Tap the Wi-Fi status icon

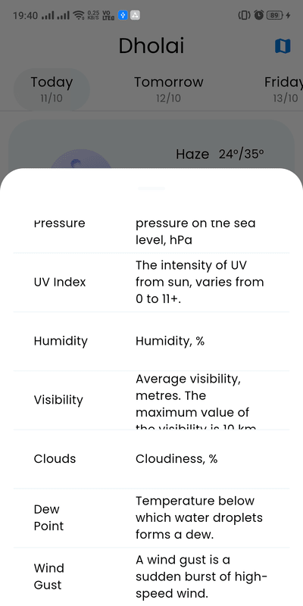point(79,15)
